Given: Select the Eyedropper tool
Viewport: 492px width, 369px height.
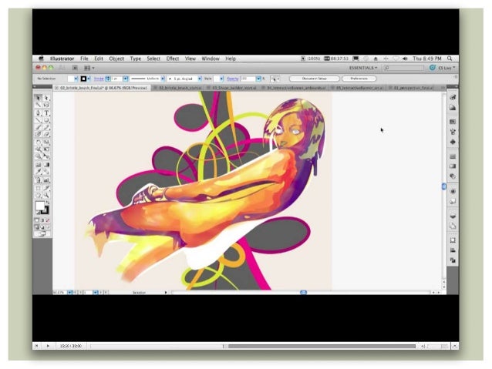Looking at the screenshot, I should [39, 172].
